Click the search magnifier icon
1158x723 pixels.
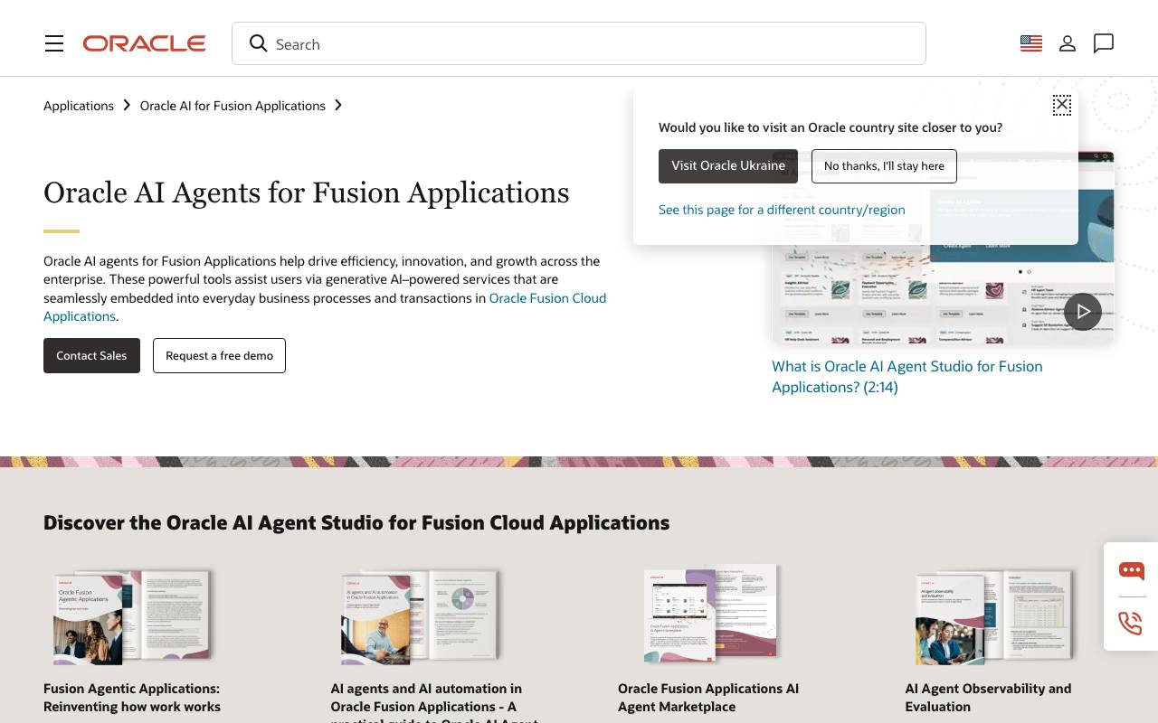tap(259, 43)
